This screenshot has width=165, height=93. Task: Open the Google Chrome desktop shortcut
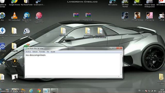(14, 3)
